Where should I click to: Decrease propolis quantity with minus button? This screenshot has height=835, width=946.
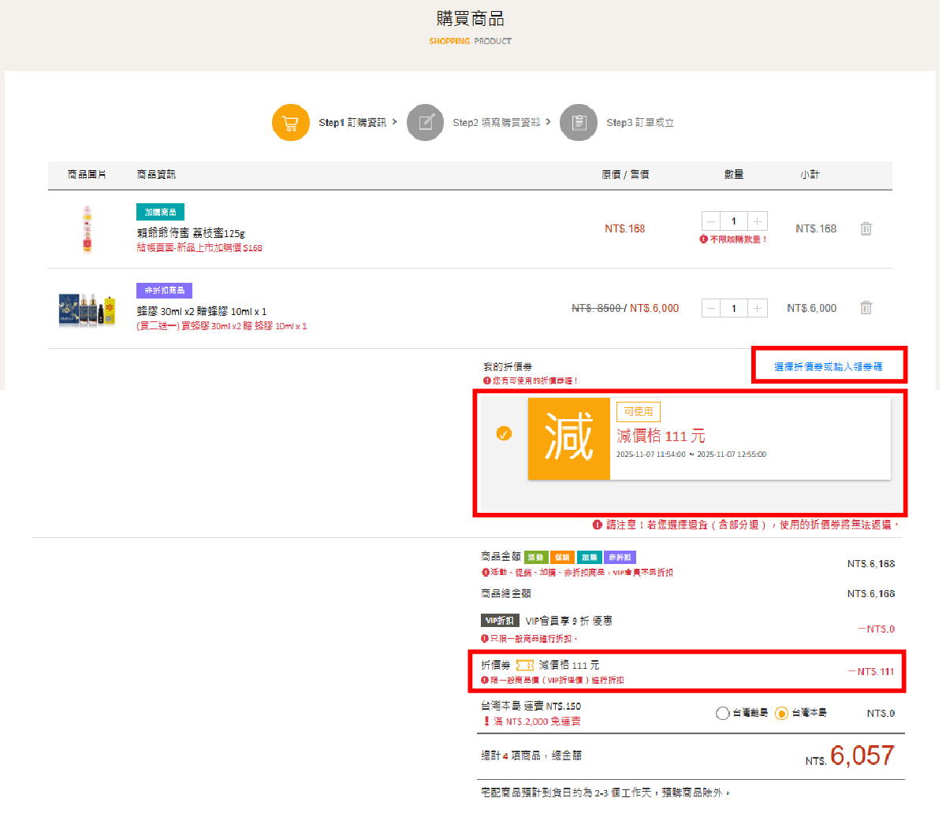[711, 308]
